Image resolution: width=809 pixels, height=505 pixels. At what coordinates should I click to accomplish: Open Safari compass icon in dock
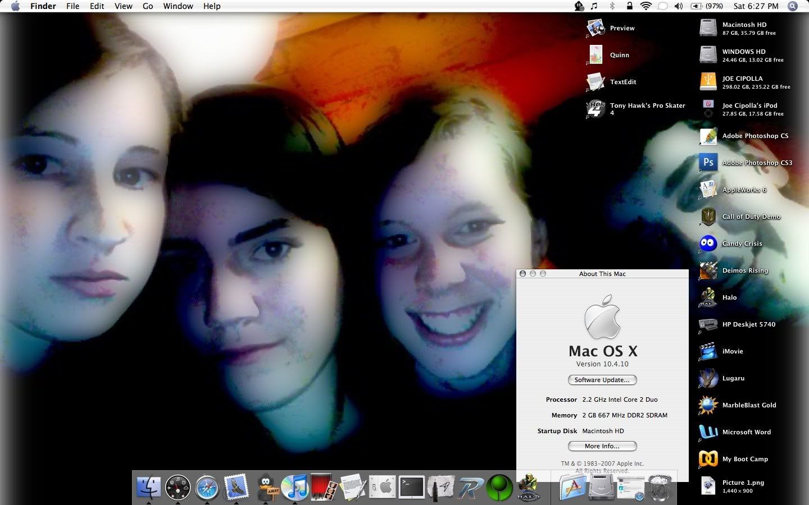(x=207, y=487)
